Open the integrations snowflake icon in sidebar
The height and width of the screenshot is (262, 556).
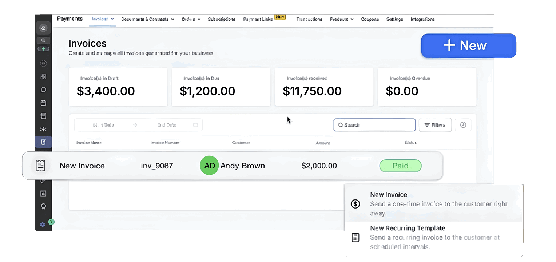[43, 129]
